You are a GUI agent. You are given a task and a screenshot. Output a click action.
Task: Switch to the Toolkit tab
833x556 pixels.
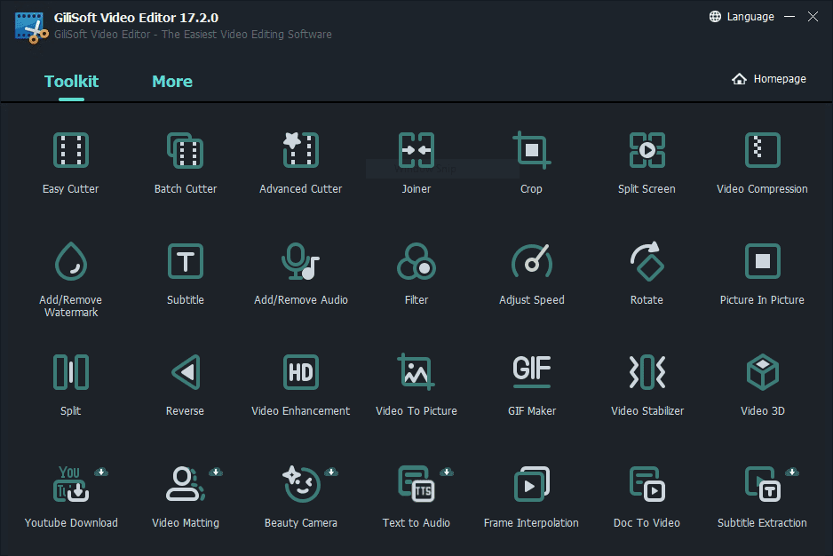tap(71, 82)
